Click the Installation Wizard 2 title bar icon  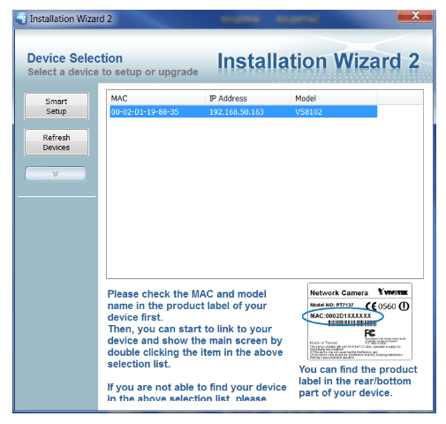coord(21,19)
